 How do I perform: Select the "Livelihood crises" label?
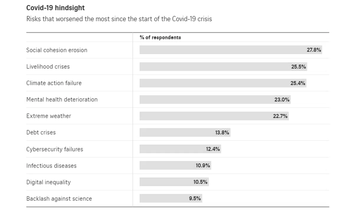48,67
